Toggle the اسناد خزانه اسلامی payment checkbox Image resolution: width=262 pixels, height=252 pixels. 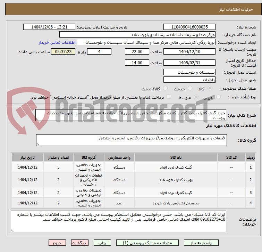(169, 97)
